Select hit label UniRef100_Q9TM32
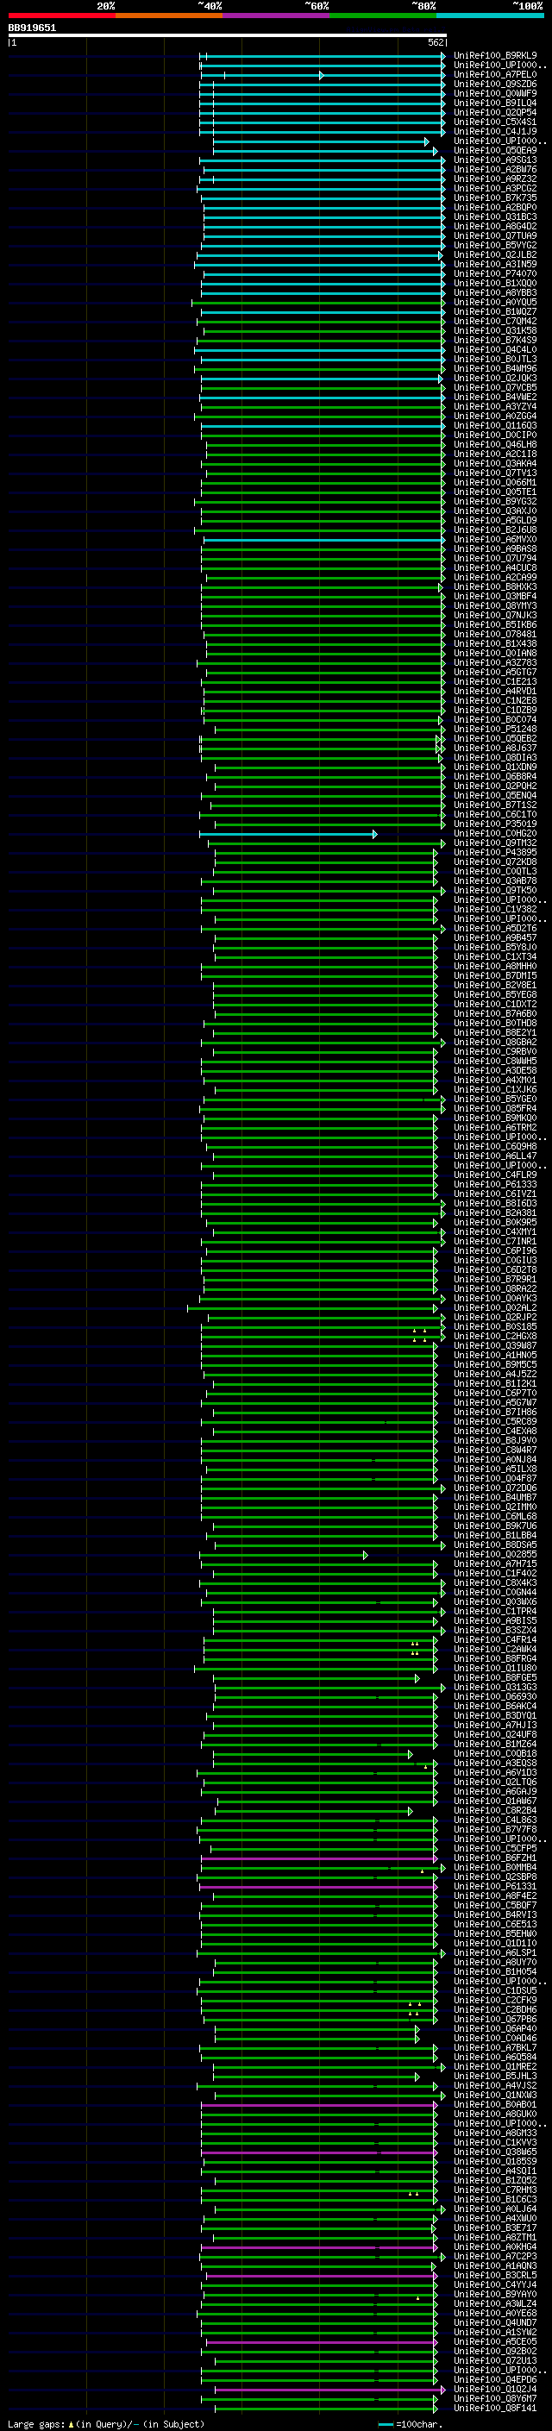552x2431 pixels. click(x=495, y=843)
